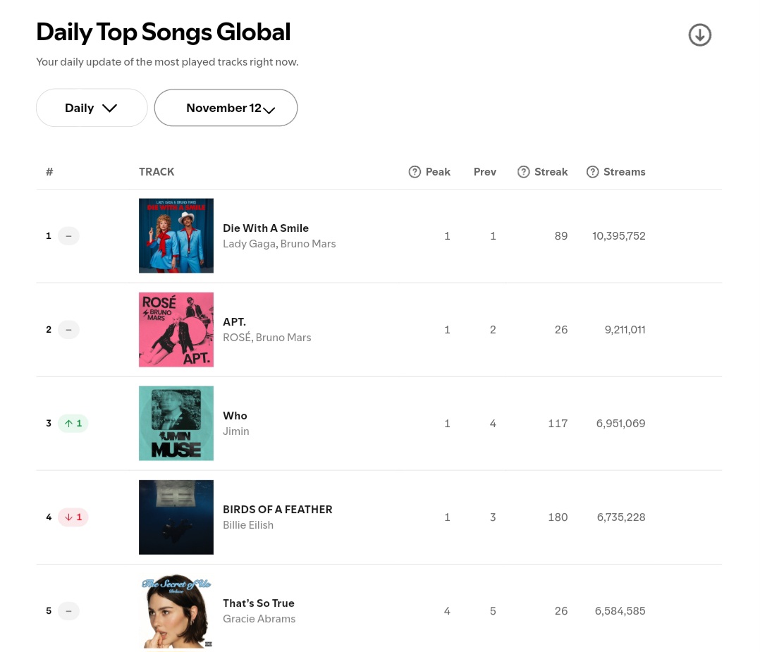Open the November 12 date dropdown
760x652 pixels.
(226, 108)
